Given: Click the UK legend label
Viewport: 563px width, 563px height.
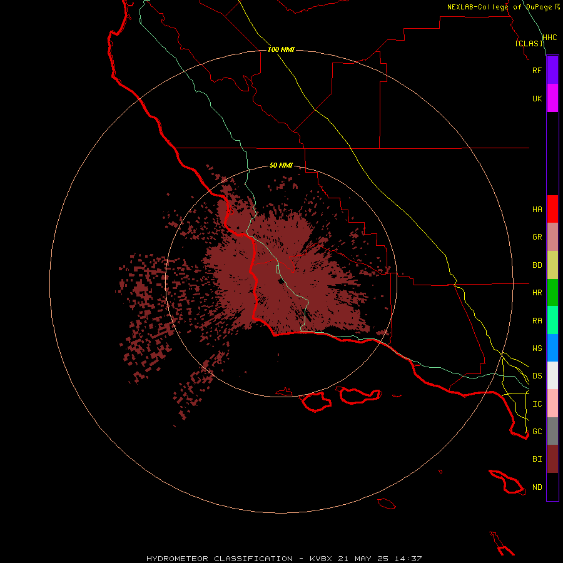Looking at the screenshot, I should pyautogui.click(x=537, y=98).
